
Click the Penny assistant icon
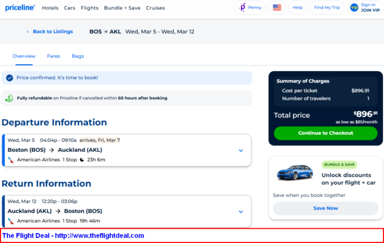(x=242, y=7)
